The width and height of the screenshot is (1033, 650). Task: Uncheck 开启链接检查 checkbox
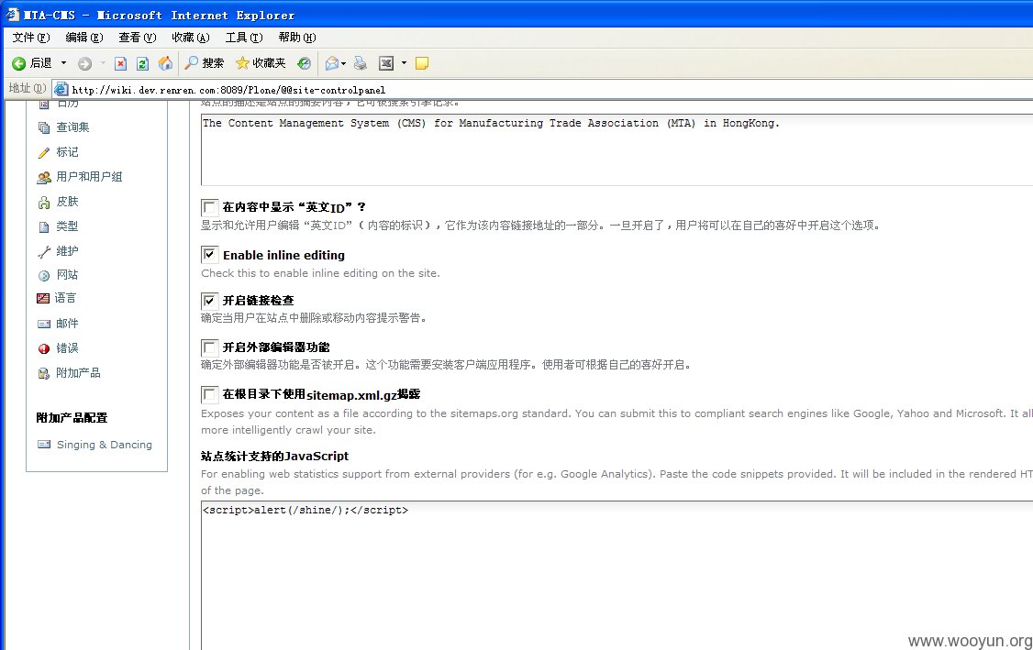click(x=209, y=301)
